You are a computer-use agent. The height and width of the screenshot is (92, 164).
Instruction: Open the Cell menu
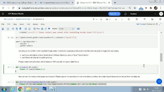click(x=28, y=24)
